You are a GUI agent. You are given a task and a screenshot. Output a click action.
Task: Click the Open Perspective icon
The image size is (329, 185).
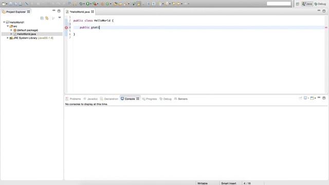pyautogui.click(x=297, y=4)
